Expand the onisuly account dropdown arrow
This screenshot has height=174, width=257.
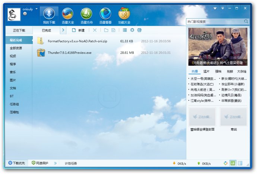37,9
